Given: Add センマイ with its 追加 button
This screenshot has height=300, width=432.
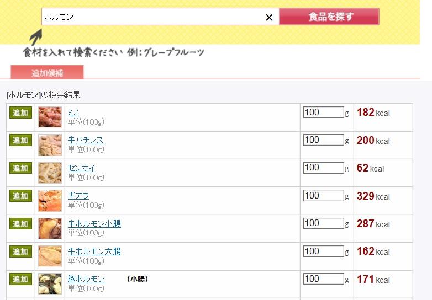Looking at the screenshot, I should [20, 168].
